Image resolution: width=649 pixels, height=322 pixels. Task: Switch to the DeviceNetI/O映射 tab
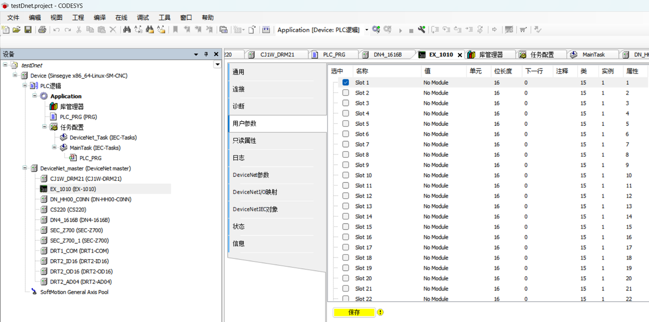pos(255,192)
